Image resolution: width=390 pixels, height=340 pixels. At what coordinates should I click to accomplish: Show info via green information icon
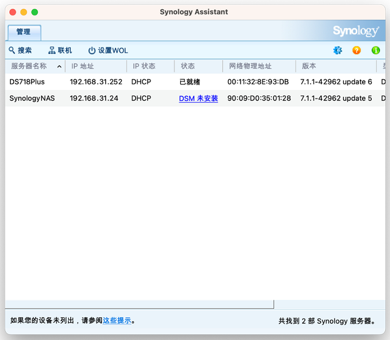tap(375, 51)
